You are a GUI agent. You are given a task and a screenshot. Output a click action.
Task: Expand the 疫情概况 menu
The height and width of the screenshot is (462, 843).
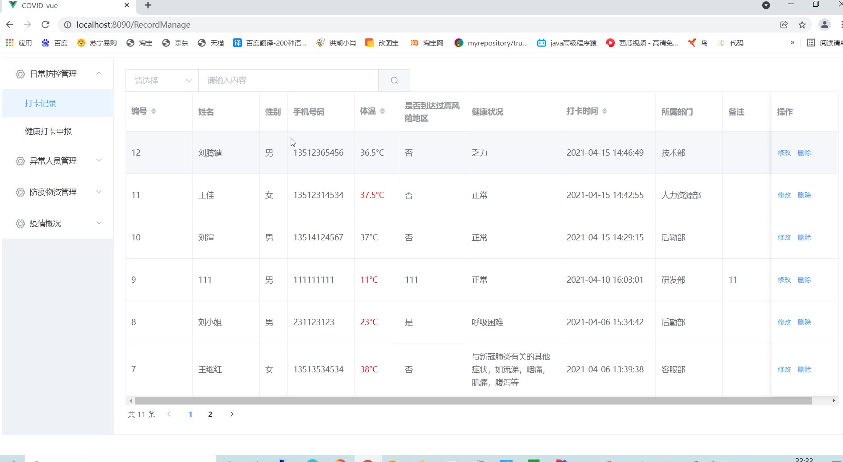tap(58, 223)
